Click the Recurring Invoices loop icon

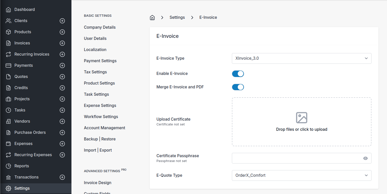click(8, 54)
